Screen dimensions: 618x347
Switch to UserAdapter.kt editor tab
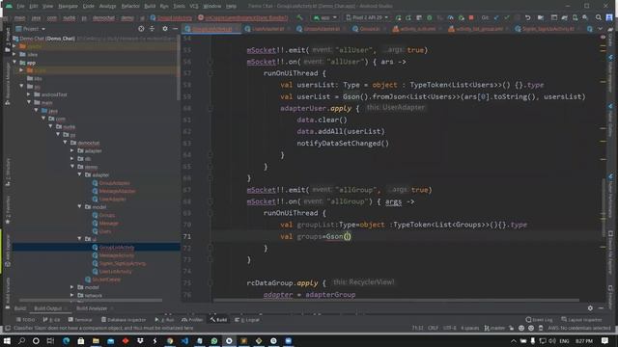click(267, 29)
